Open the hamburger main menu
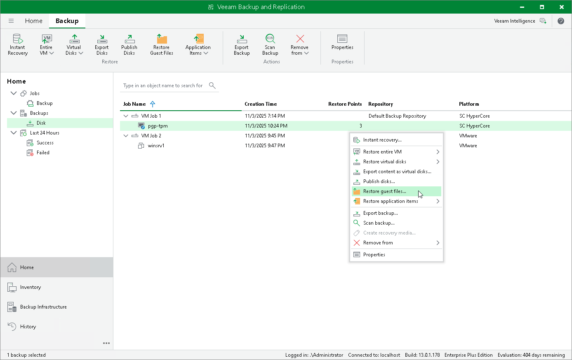This screenshot has height=360, width=572. [11, 21]
